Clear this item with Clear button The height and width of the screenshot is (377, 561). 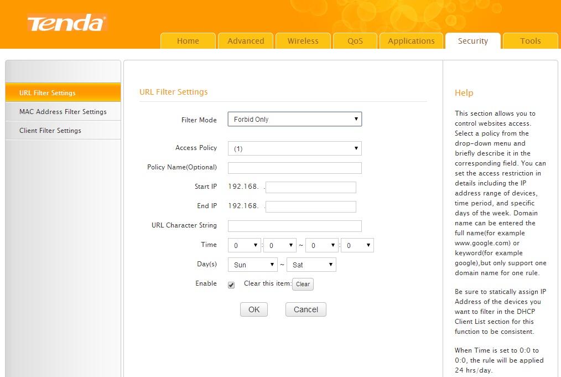coord(303,284)
